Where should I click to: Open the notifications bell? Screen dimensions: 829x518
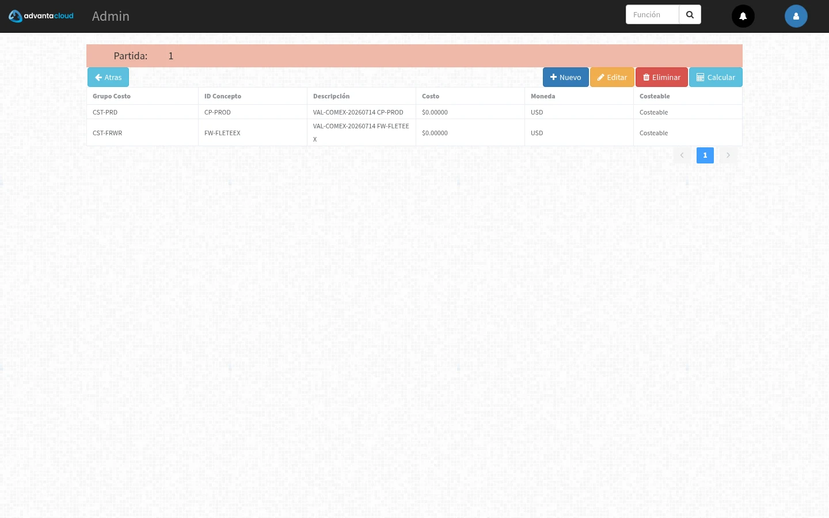pyautogui.click(x=743, y=16)
